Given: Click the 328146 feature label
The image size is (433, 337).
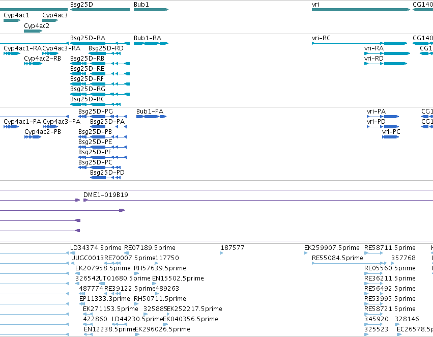Looking at the screenshot, I should point(407,319).
